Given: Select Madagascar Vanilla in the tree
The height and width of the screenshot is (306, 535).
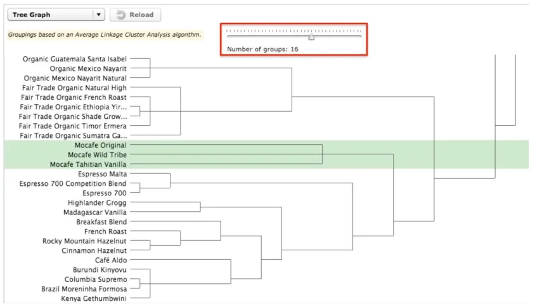Looking at the screenshot, I should tap(95, 212).
